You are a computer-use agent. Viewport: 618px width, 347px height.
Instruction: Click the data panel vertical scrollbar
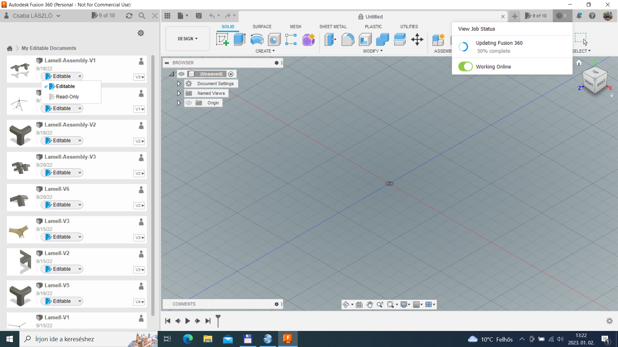pyautogui.click(x=153, y=186)
